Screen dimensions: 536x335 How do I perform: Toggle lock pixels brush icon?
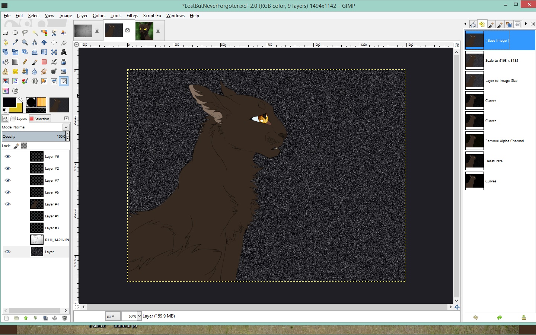click(17, 146)
